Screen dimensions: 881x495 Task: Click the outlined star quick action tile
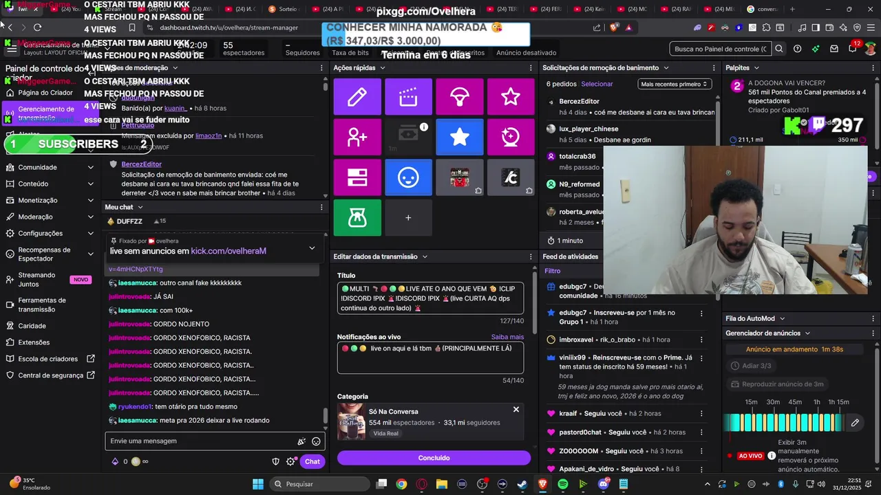click(511, 97)
